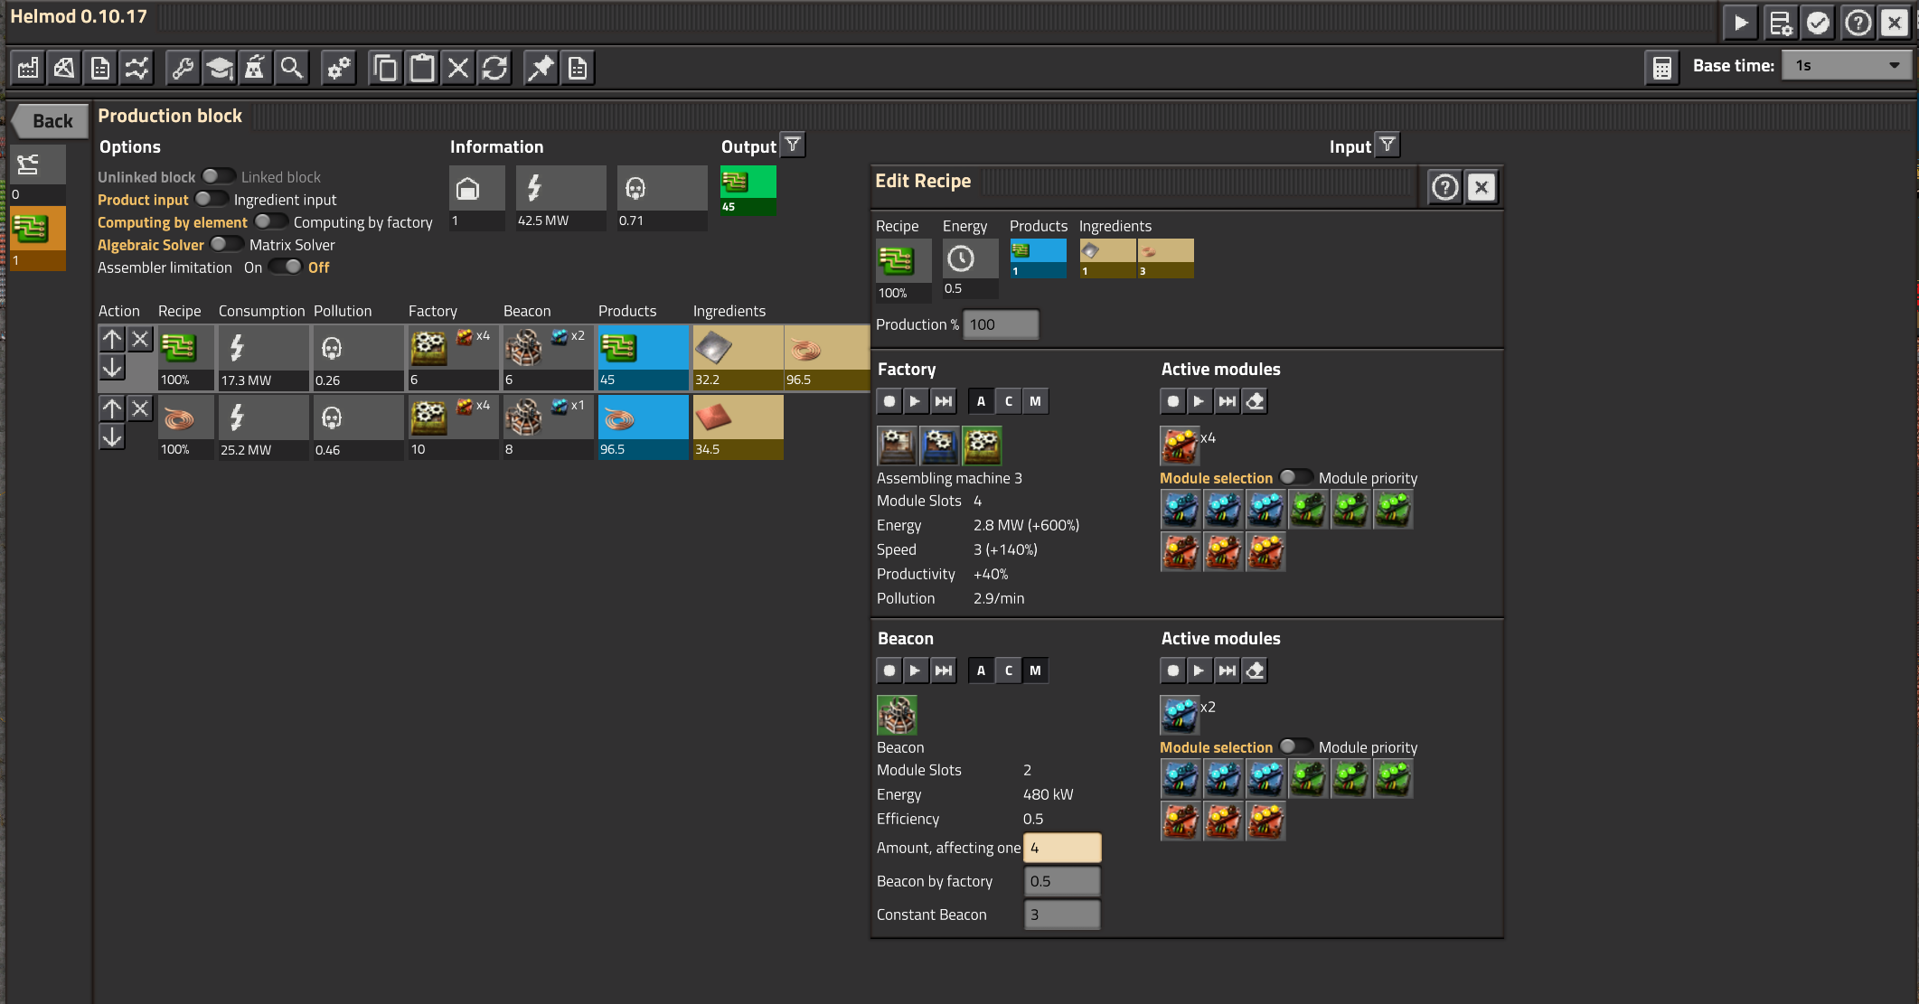Click the Back button
This screenshot has height=1004, width=1919.
coord(51,121)
